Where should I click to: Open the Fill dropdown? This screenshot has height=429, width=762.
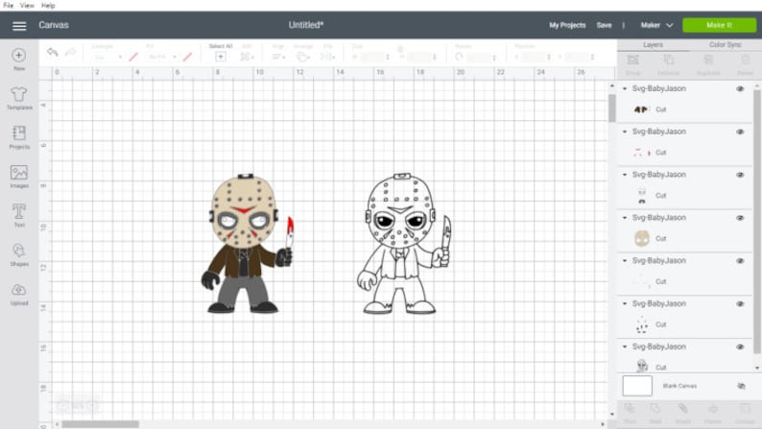[x=162, y=57]
